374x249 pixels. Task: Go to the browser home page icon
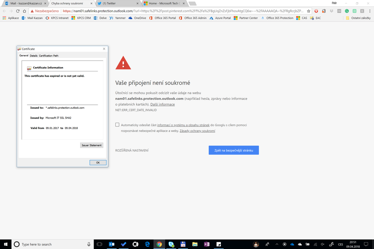click(x=24, y=11)
